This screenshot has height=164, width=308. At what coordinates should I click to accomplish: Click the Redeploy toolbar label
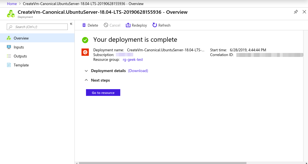tap(139, 25)
